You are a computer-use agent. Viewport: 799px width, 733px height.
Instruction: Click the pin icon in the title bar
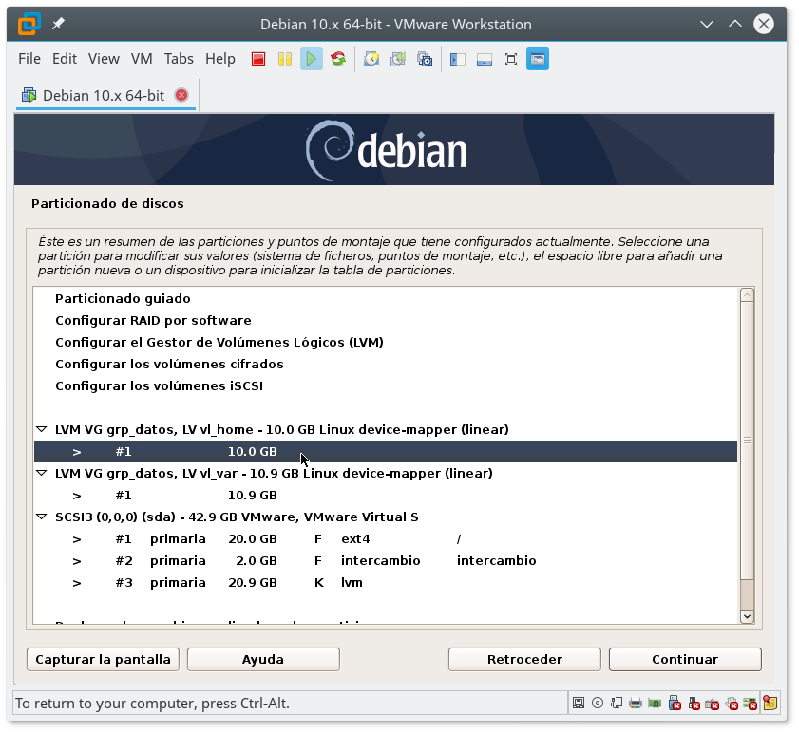coord(58,24)
